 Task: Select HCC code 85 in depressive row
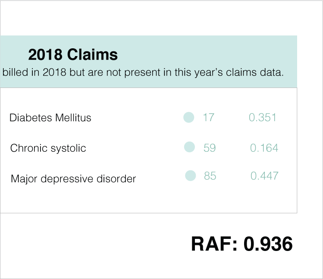(x=210, y=176)
